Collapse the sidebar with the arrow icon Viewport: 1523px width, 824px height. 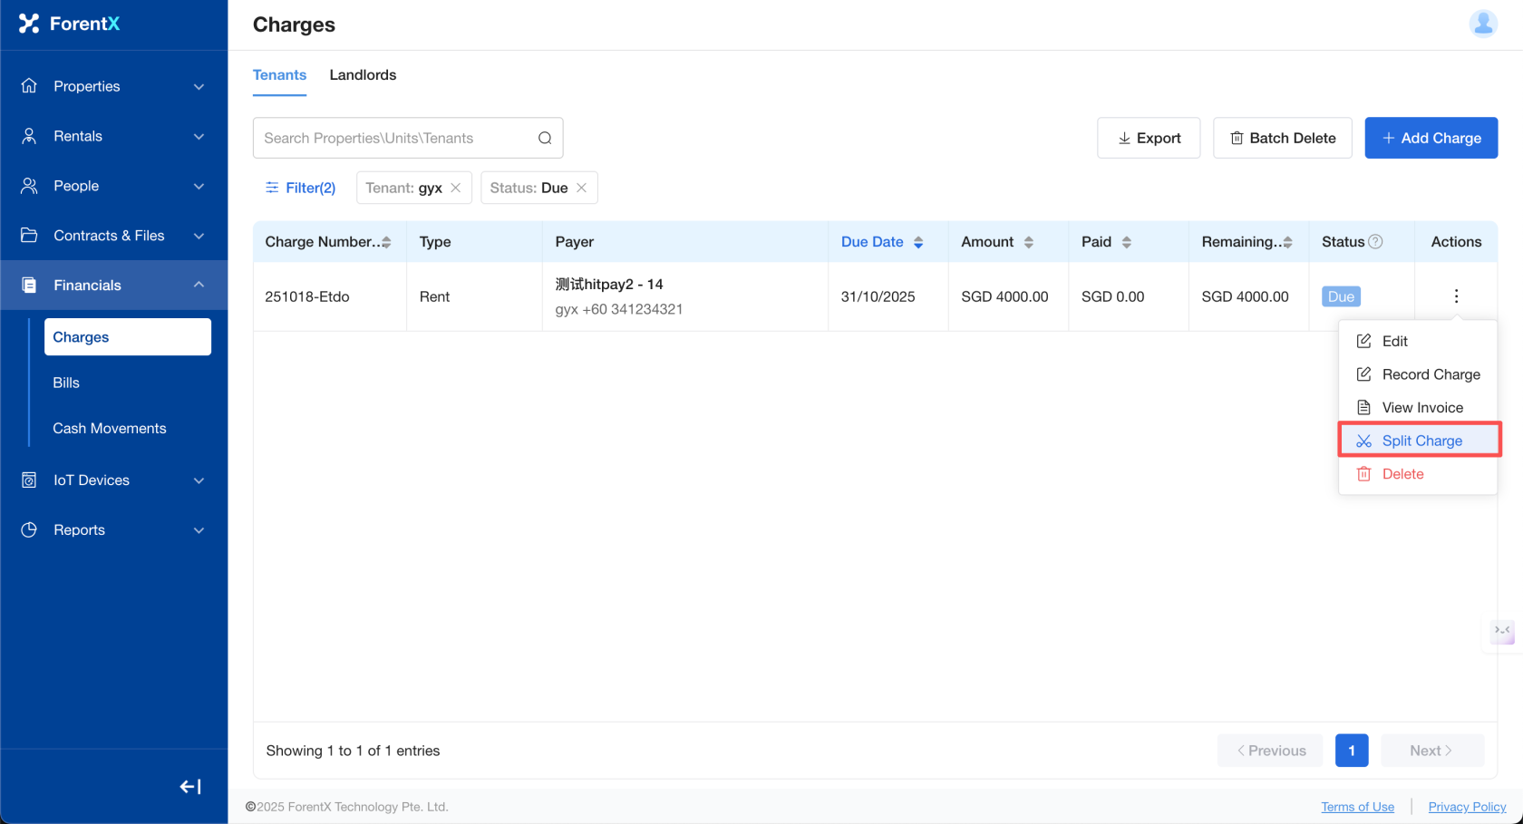(190, 787)
